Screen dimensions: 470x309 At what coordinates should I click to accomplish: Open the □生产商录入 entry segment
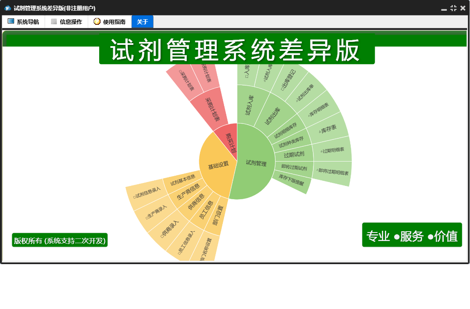(x=156, y=212)
